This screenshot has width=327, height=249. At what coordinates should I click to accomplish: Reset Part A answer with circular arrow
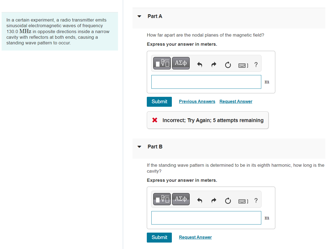pyautogui.click(x=228, y=65)
